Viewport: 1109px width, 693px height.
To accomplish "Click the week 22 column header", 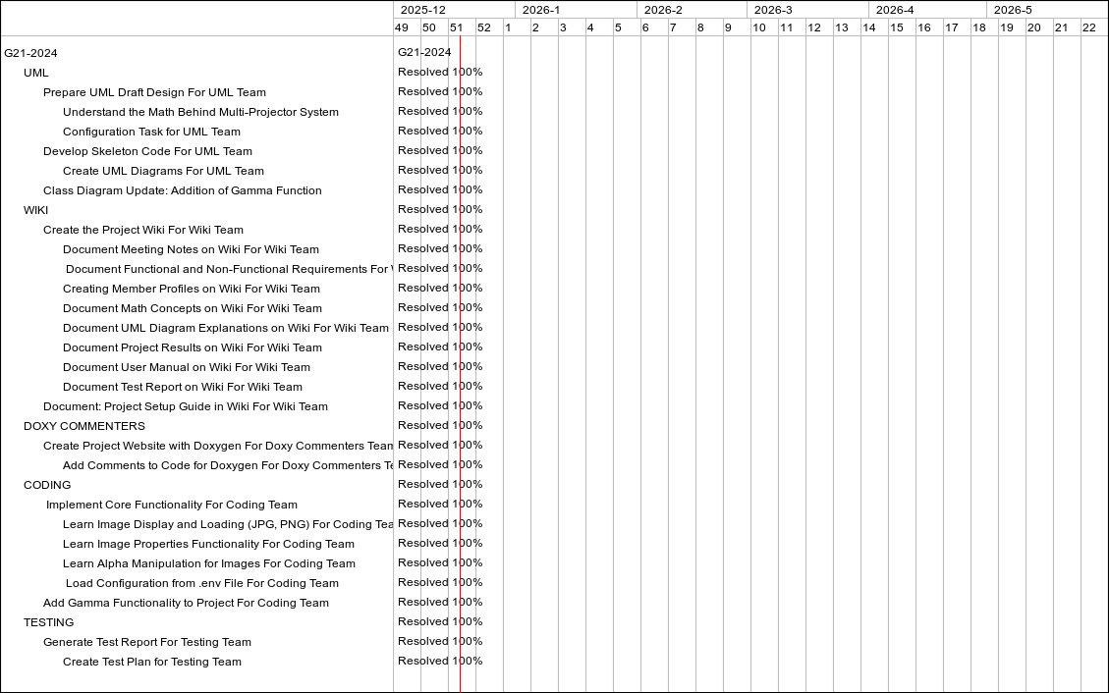I will coord(1089,27).
